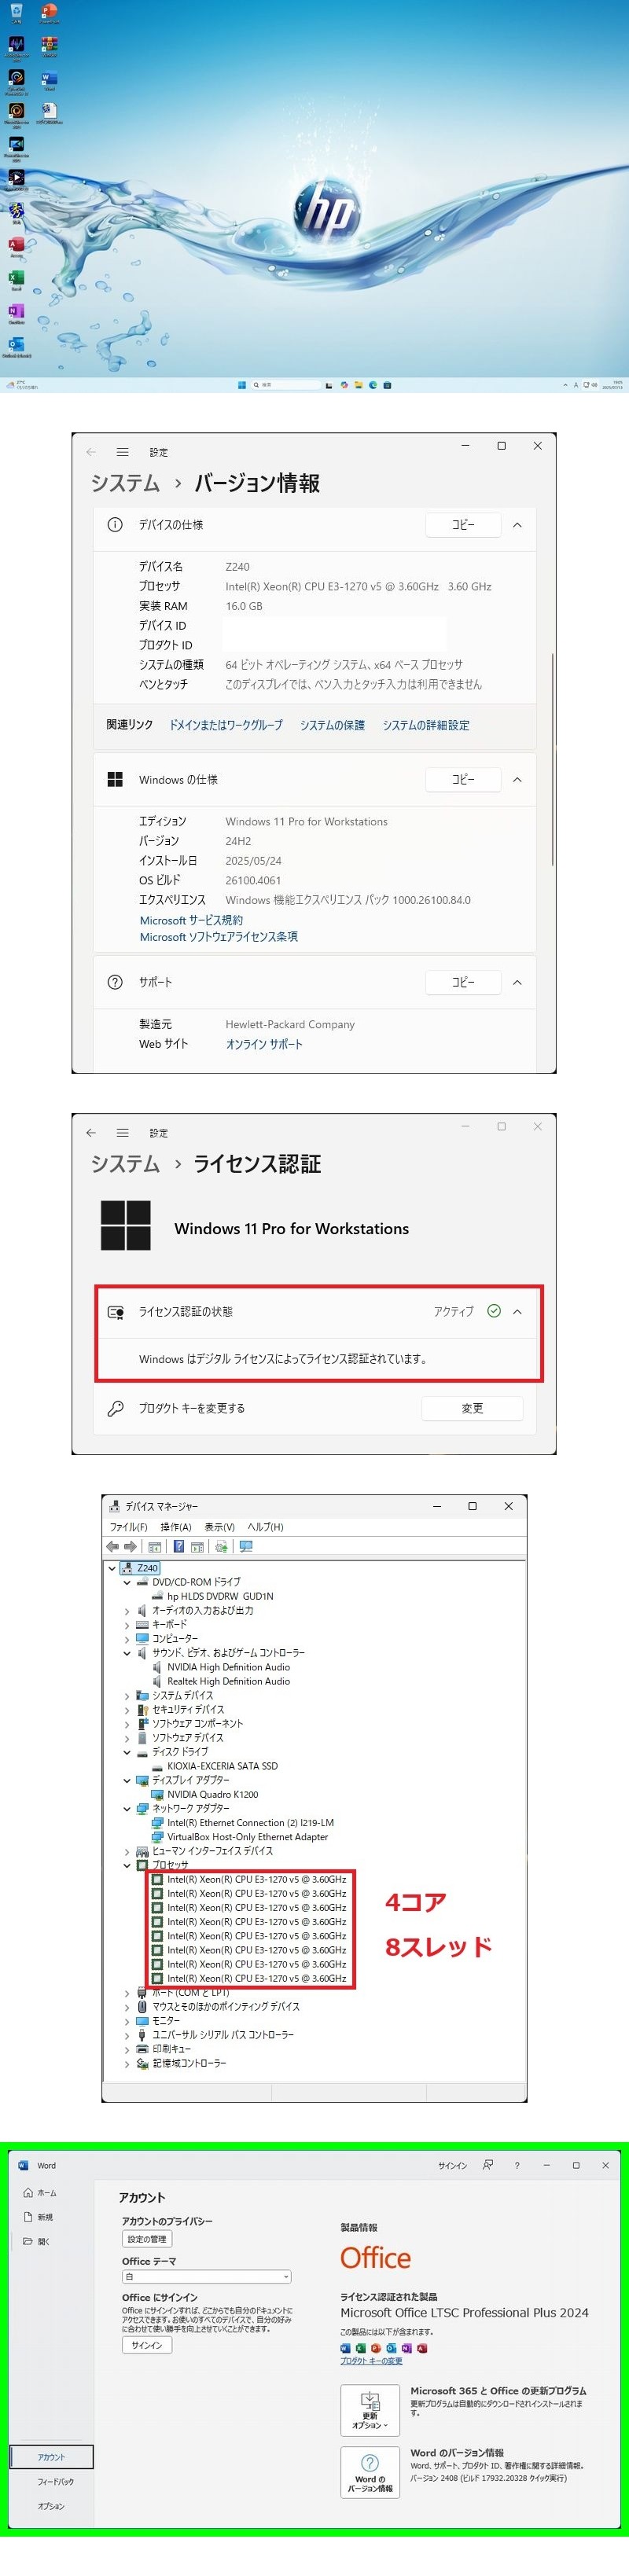Viewport: 629px width, 2576px height.
Task: Click Word title bar help question icon
Action: pos(517,2165)
